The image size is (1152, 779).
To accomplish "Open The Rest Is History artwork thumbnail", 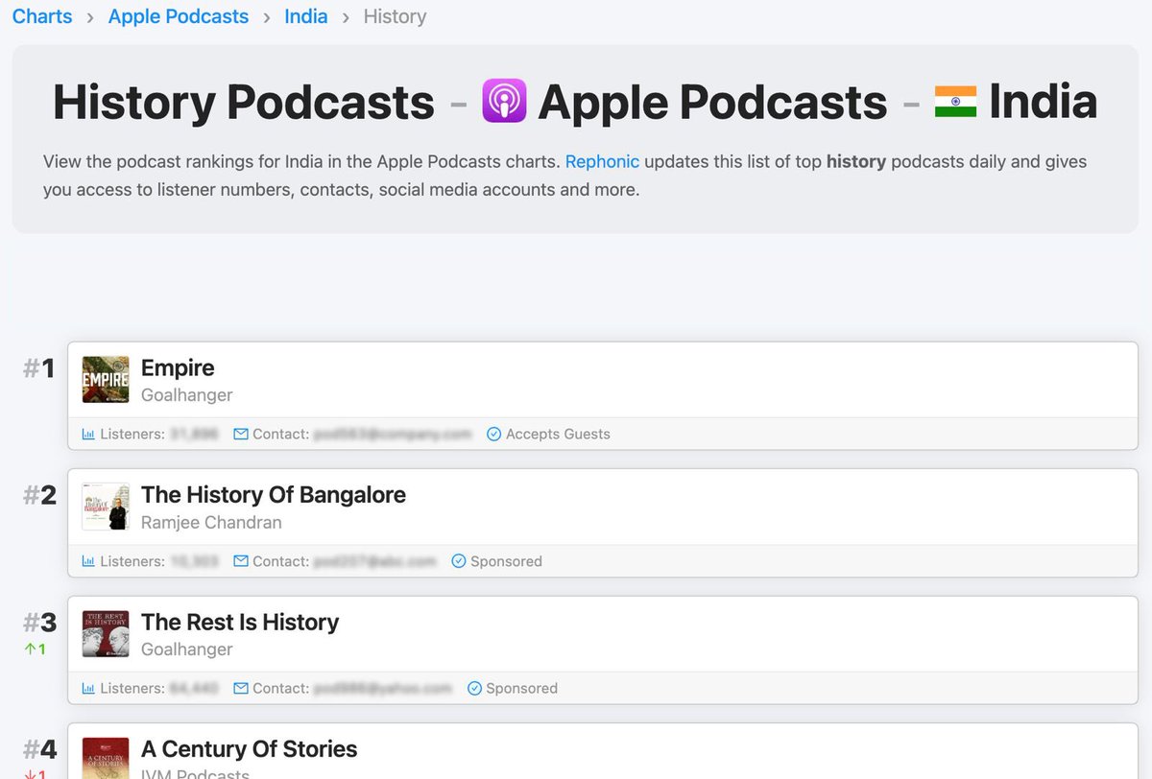I will 106,634.
